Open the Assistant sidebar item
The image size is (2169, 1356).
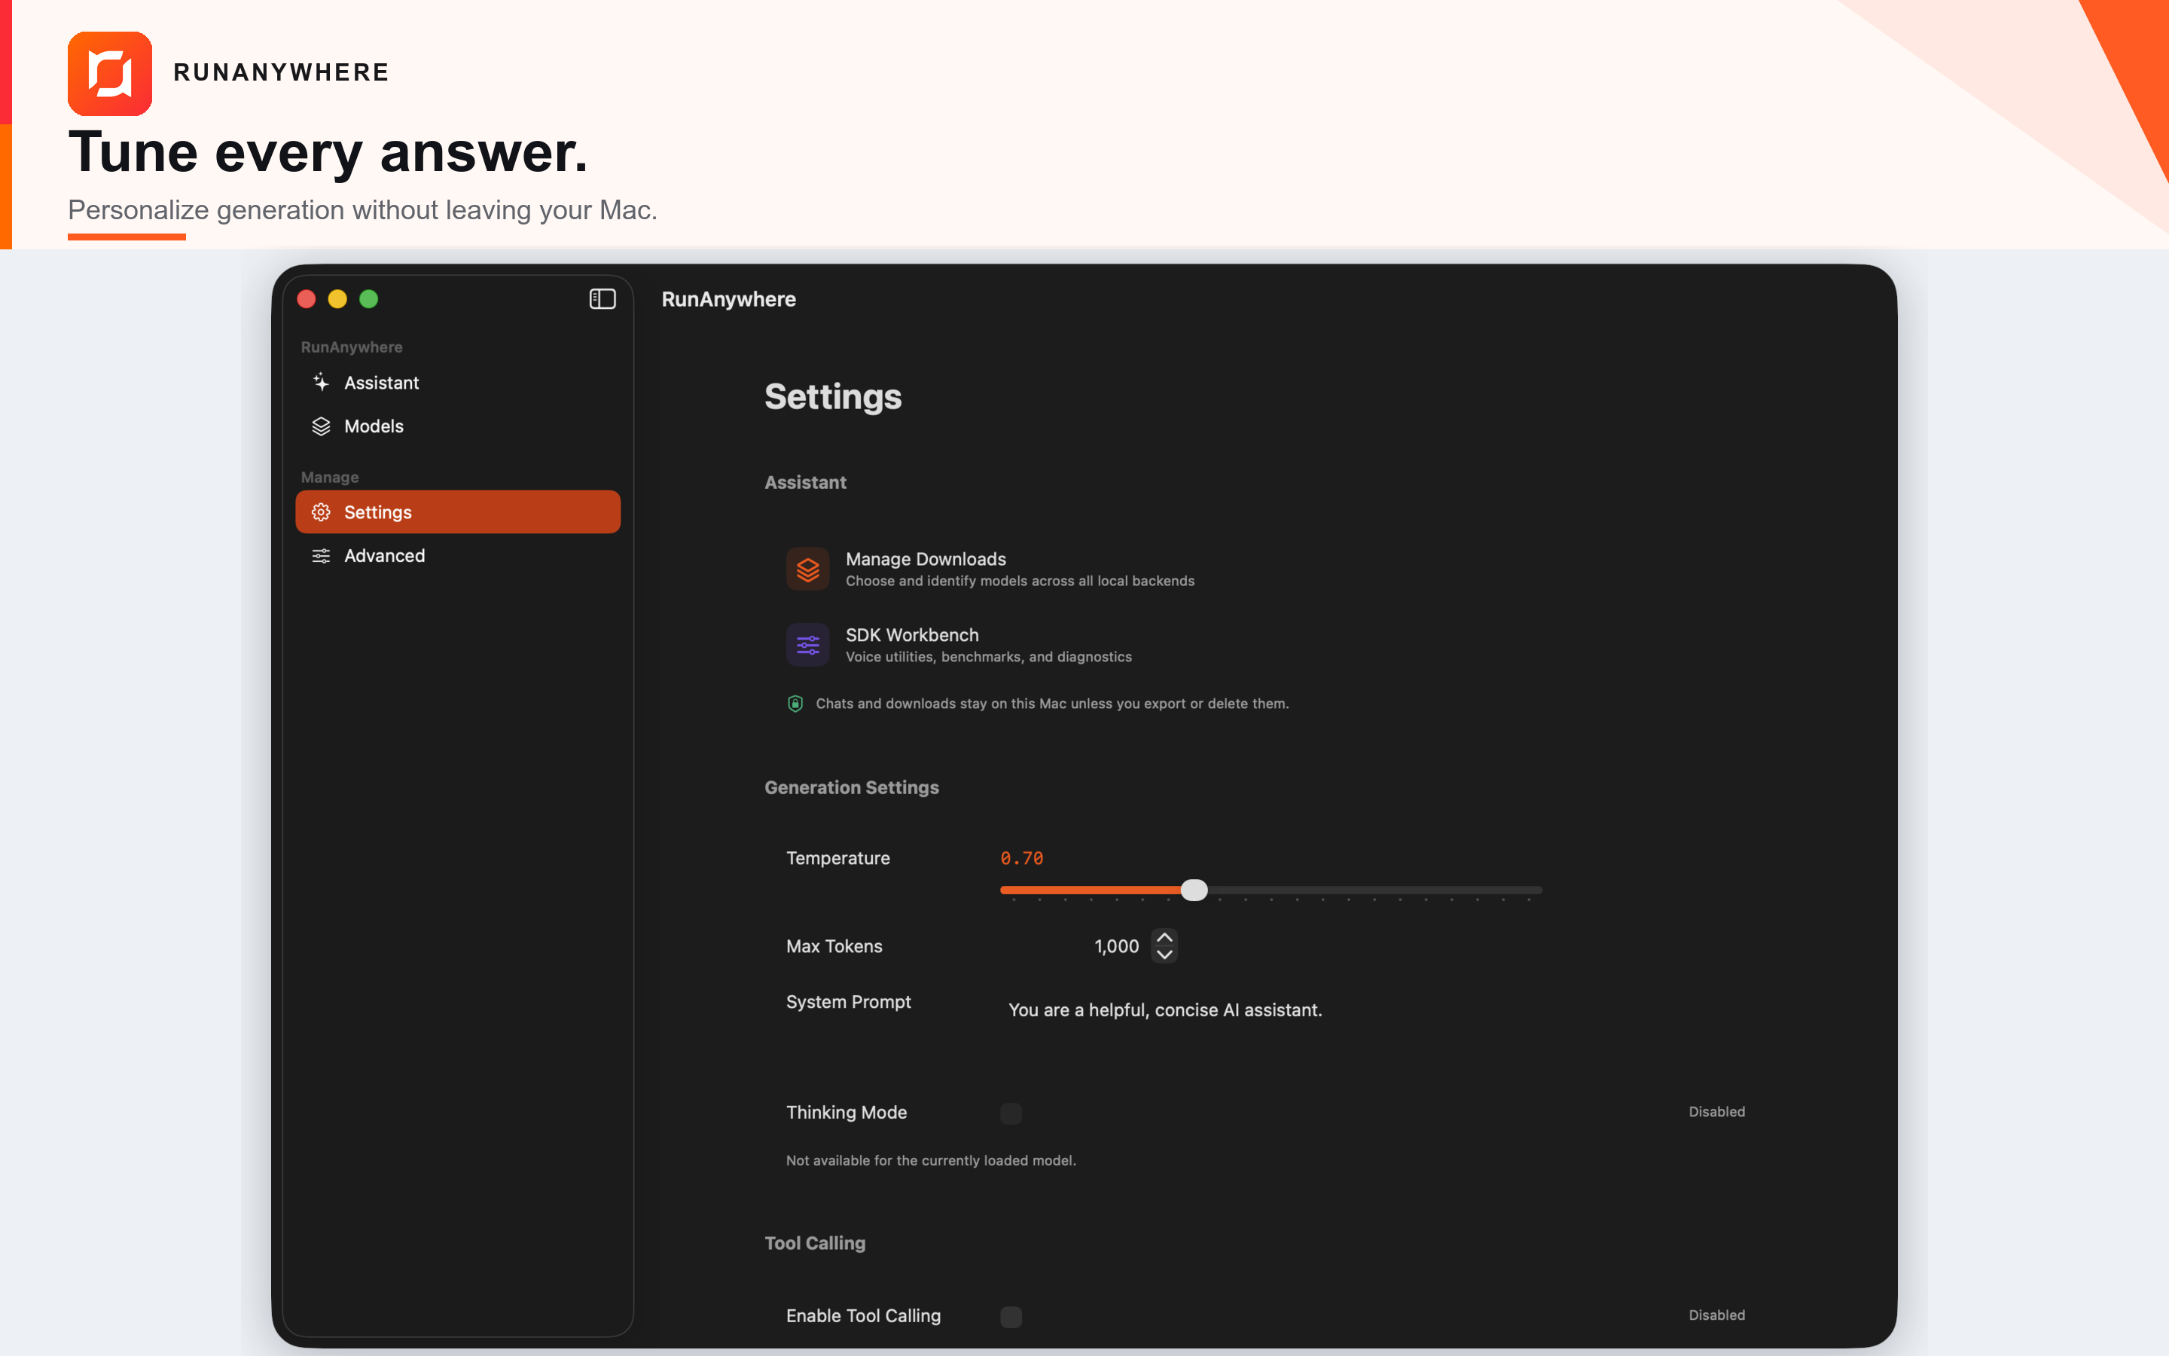click(458, 383)
